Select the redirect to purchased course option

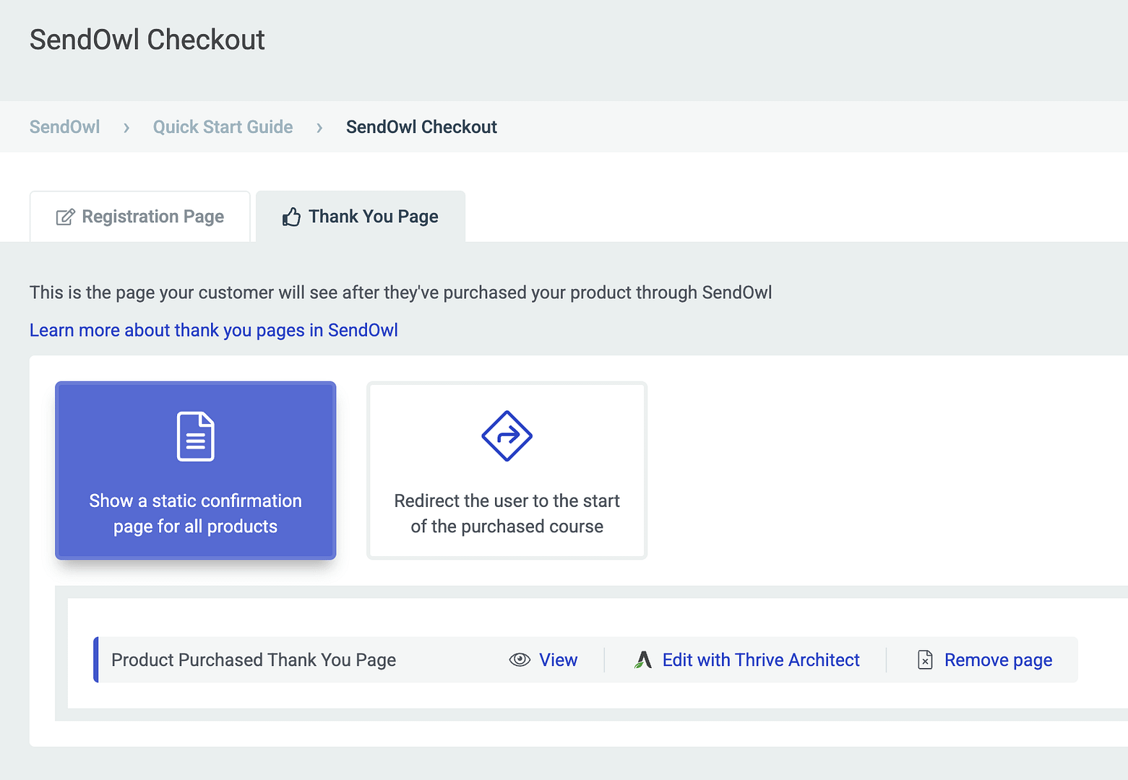click(507, 471)
